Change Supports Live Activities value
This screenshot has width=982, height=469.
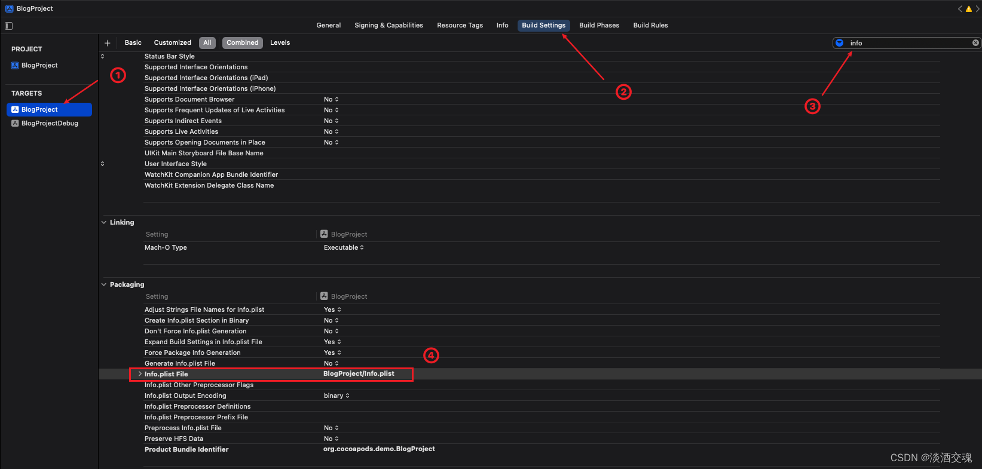[x=331, y=131]
